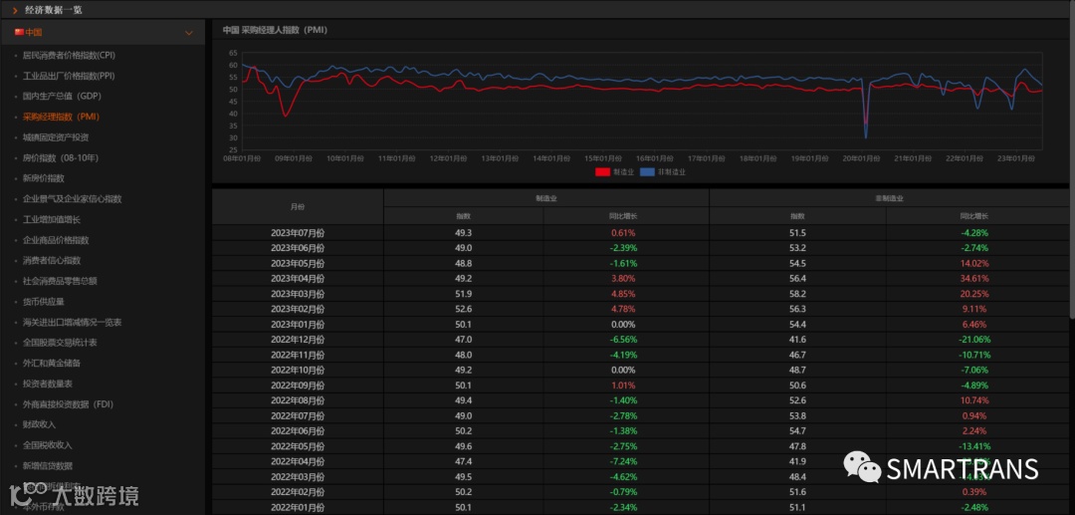Click the 08年01月份 x-axis label
1075x515 pixels.
[243, 158]
